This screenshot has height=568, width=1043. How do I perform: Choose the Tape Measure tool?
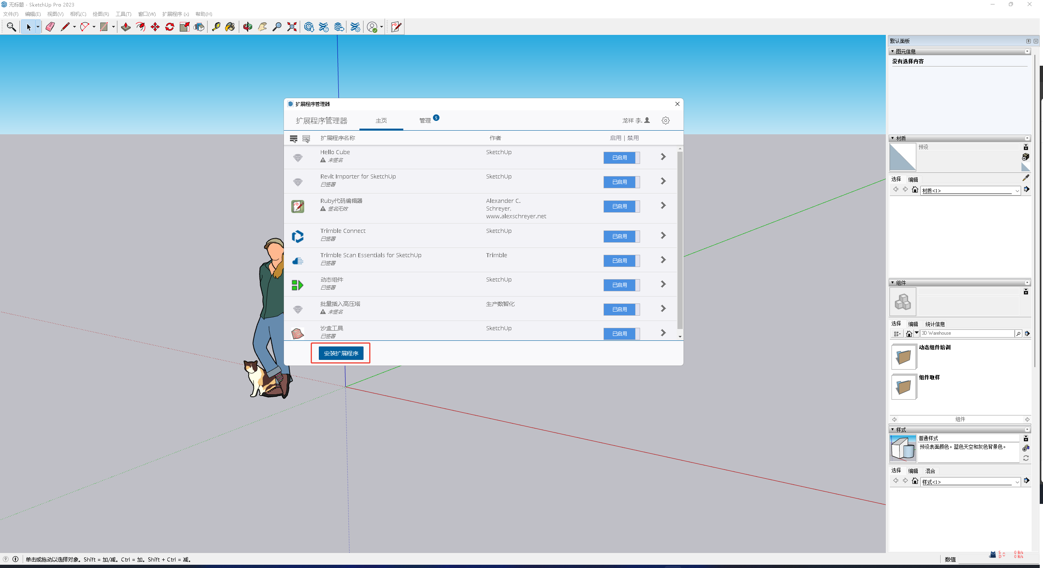(x=216, y=27)
